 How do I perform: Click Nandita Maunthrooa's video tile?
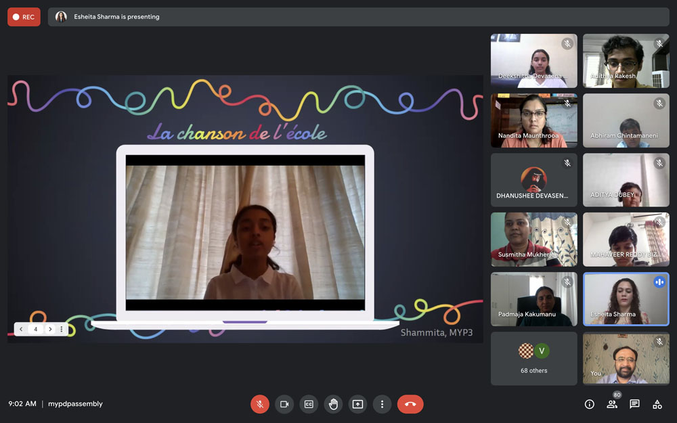click(533, 120)
